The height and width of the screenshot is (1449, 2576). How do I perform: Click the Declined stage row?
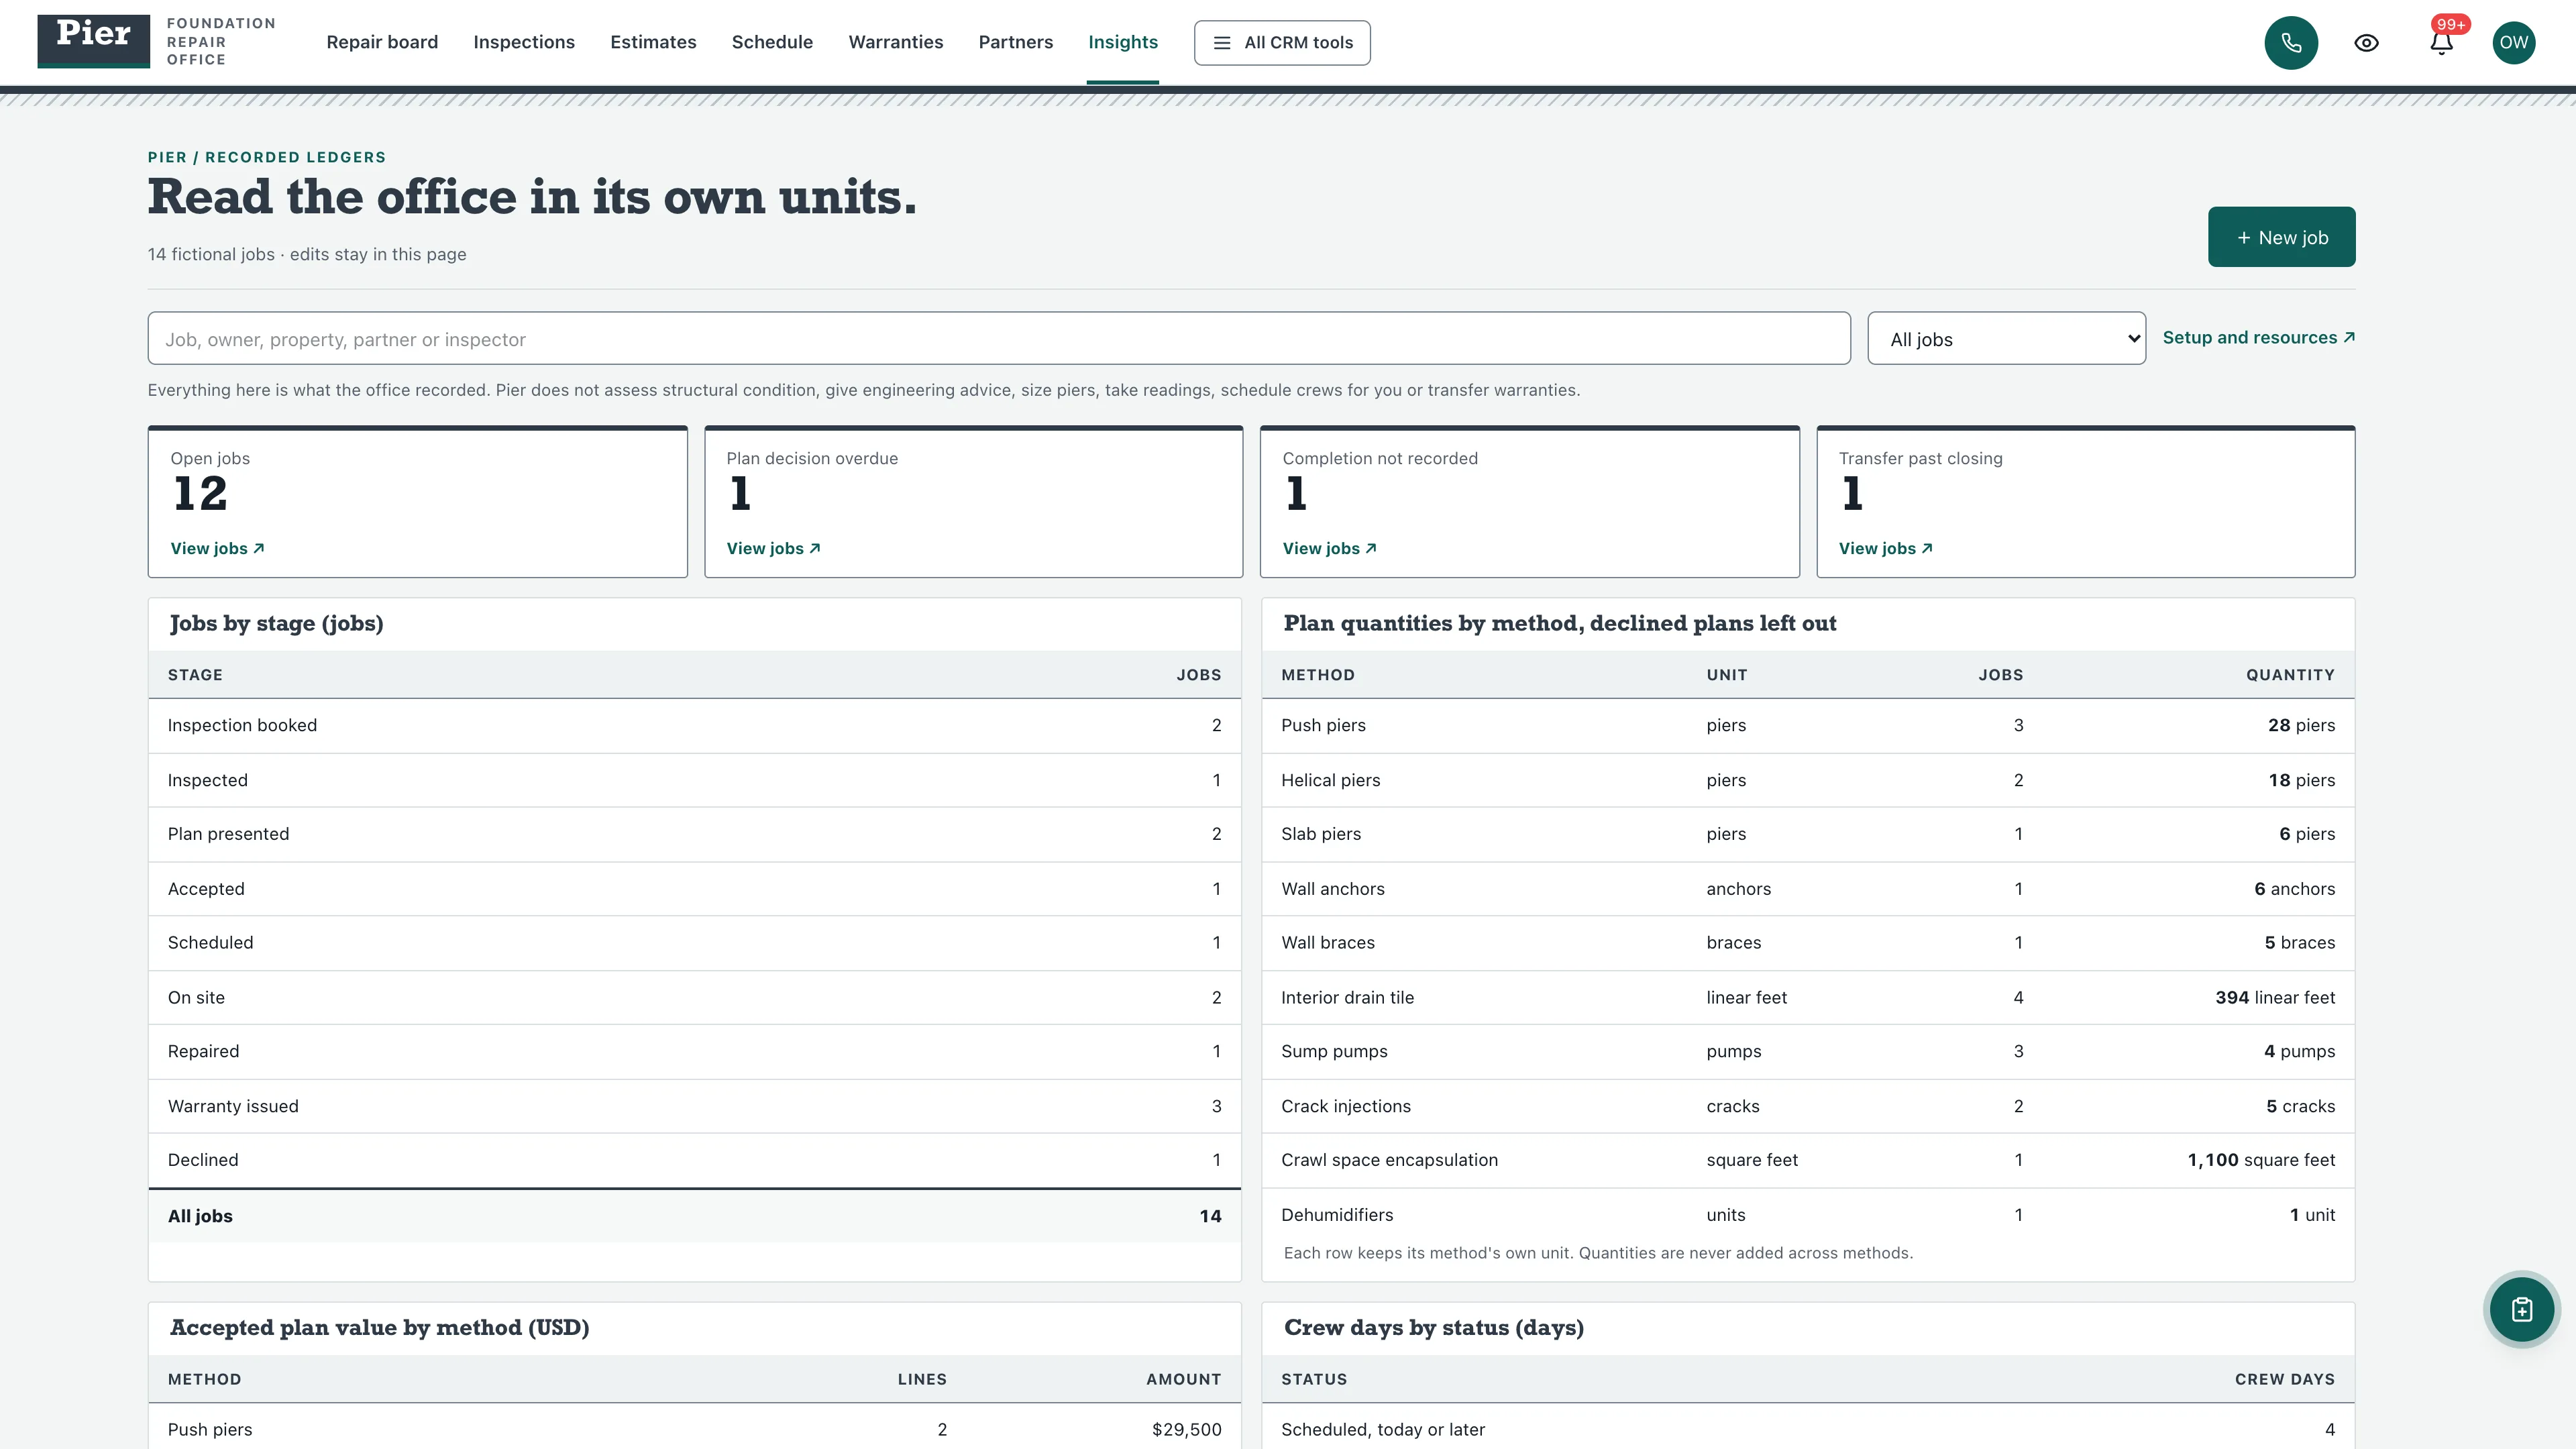tap(694, 1160)
